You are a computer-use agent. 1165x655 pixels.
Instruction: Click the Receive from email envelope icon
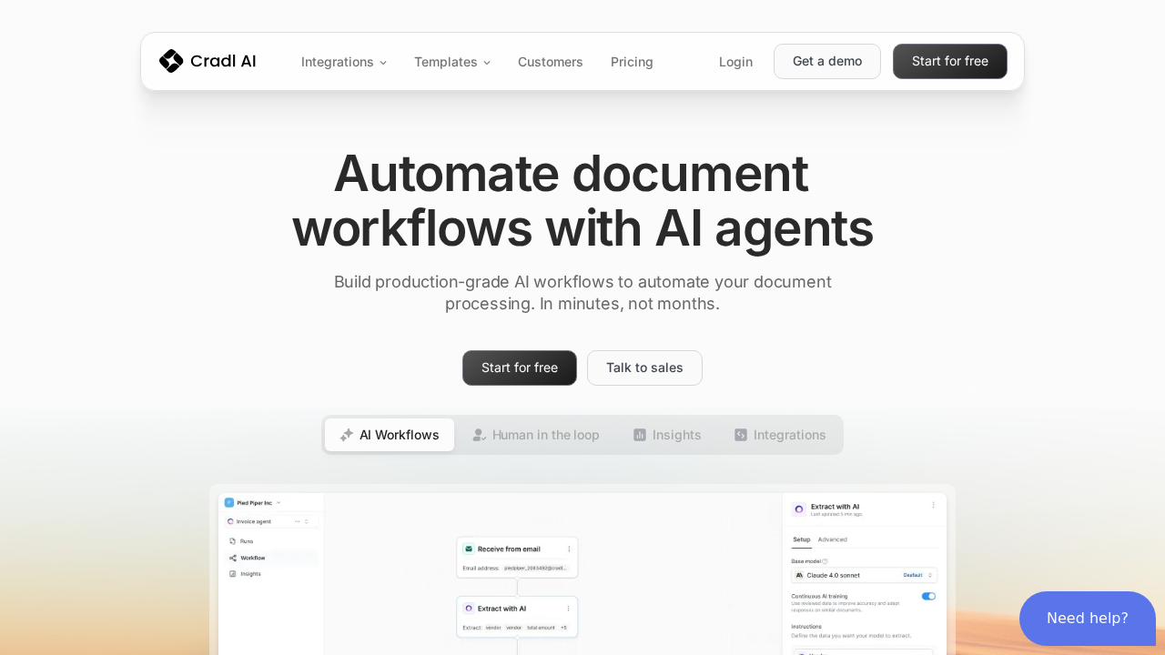(x=469, y=549)
